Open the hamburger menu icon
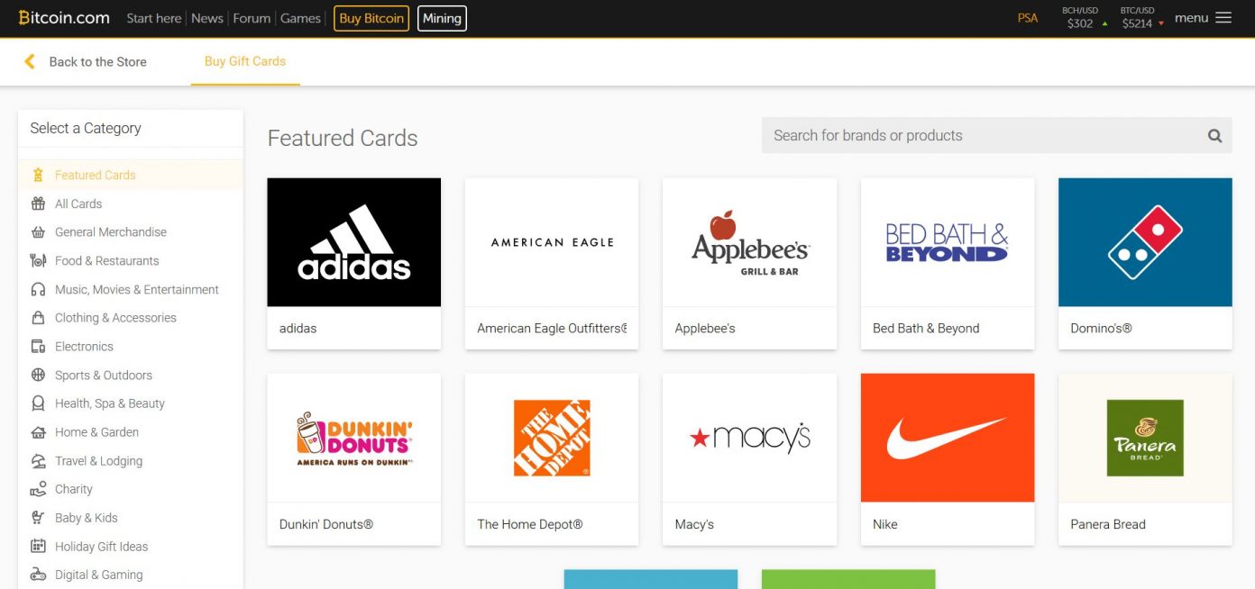This screenshot has width=1255, height=589. point(1223,18)
